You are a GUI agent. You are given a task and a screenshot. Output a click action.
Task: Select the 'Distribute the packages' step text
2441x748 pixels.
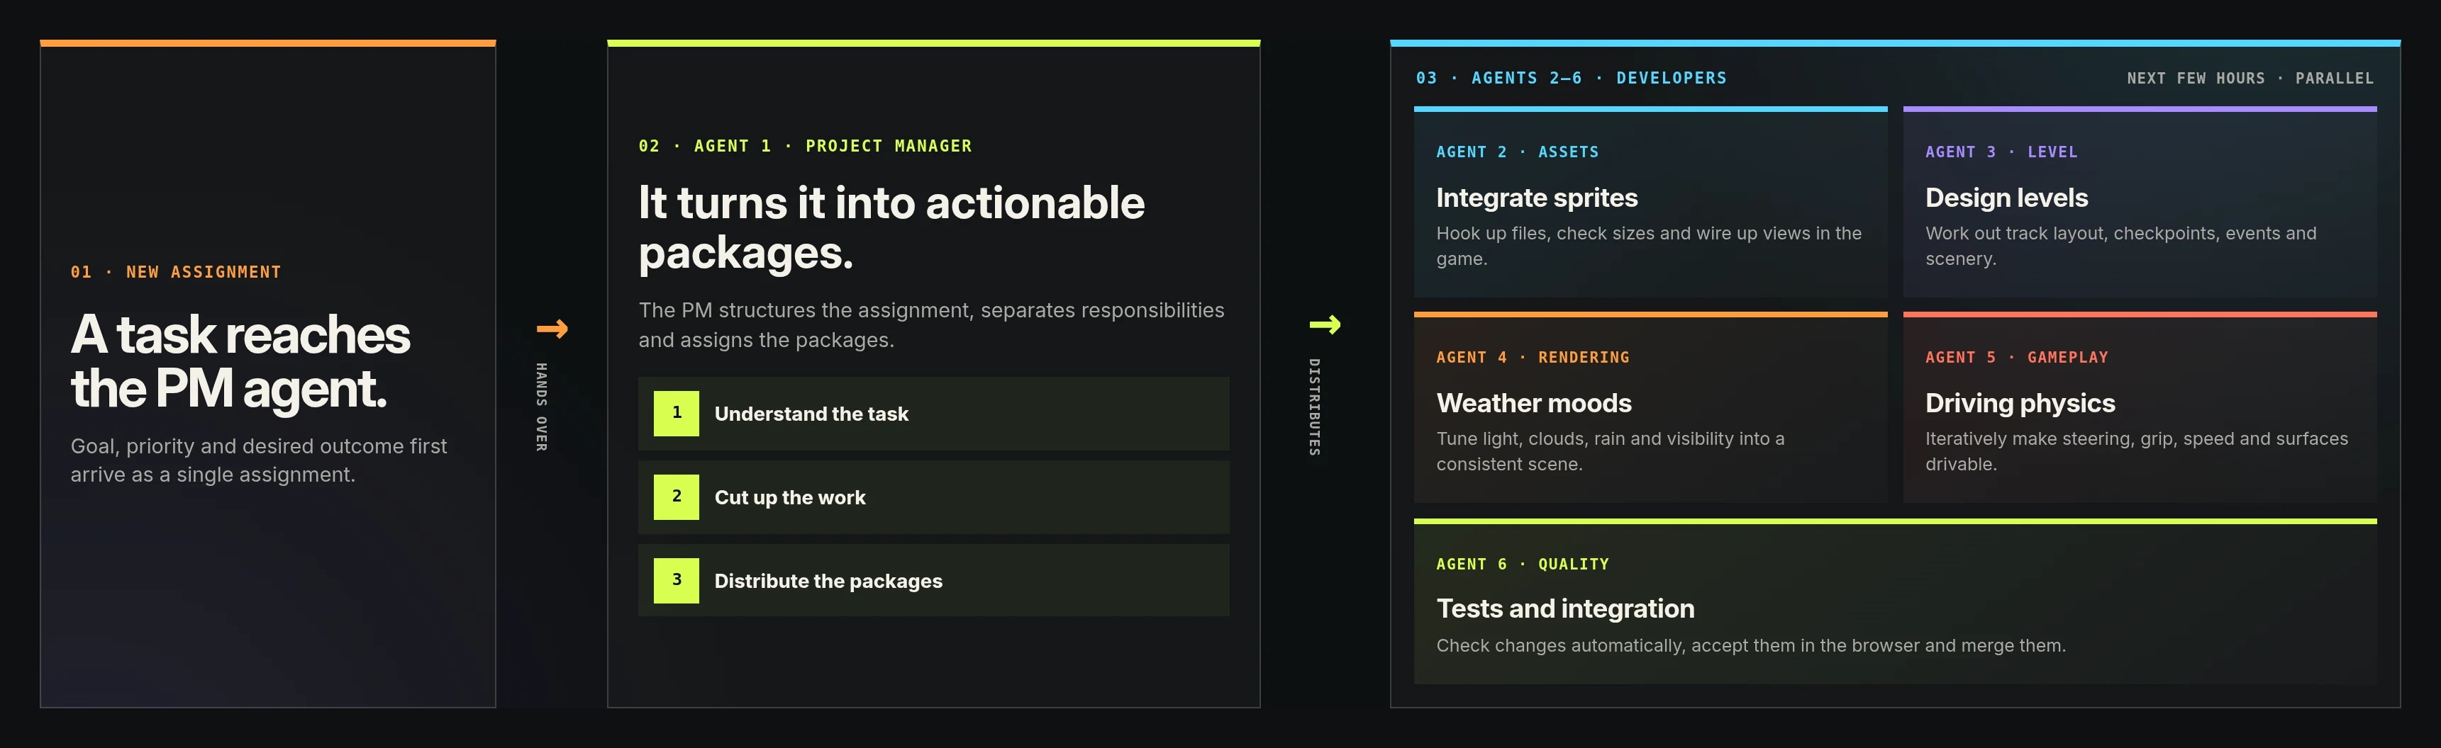click(828, 580)
